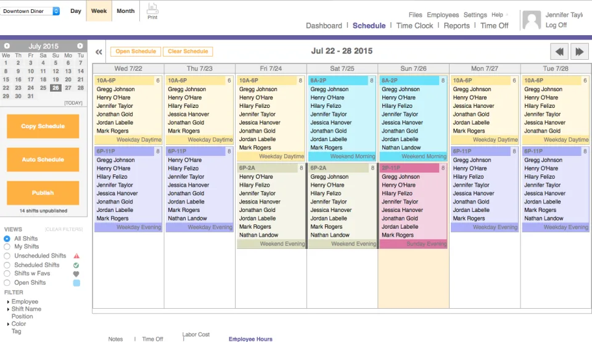The height and width of the screenshot is (342, 592).
Task: Click the Clear Schedule button
Action: click(x=187, y=51)
